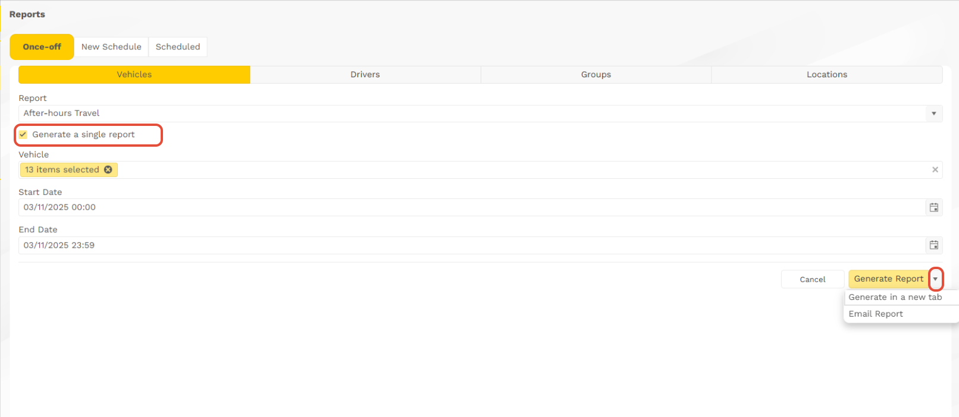
Task: Click the Vehicle field label
Action: [x=34, y=154]
